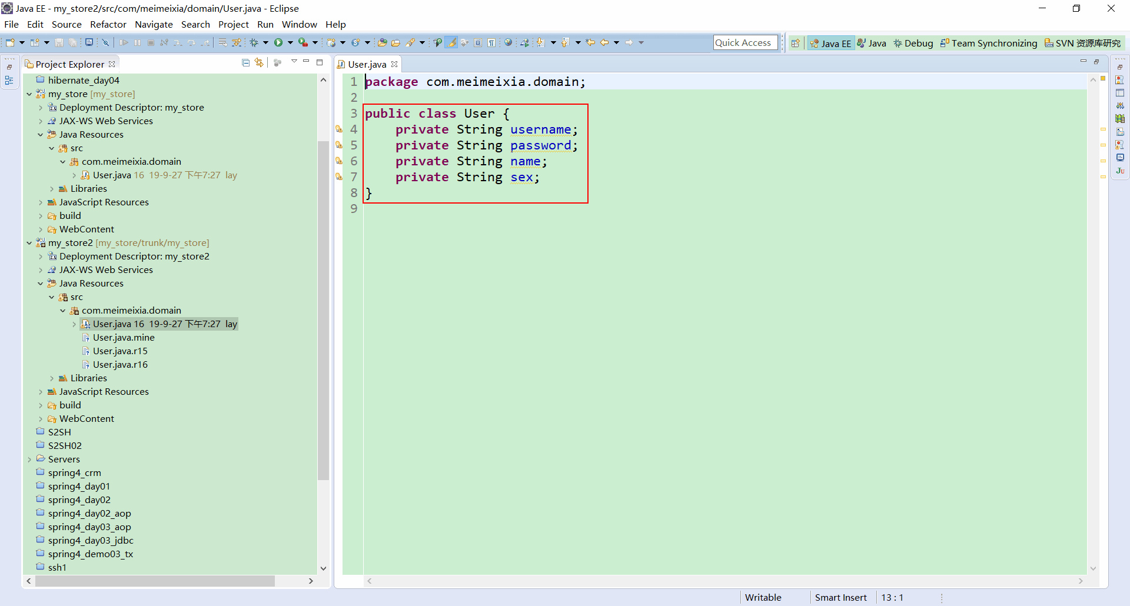Select the Project Explorer tab
Image resolution: width=1130 pixels, height=606 pixels.
(x=69, y=64)
